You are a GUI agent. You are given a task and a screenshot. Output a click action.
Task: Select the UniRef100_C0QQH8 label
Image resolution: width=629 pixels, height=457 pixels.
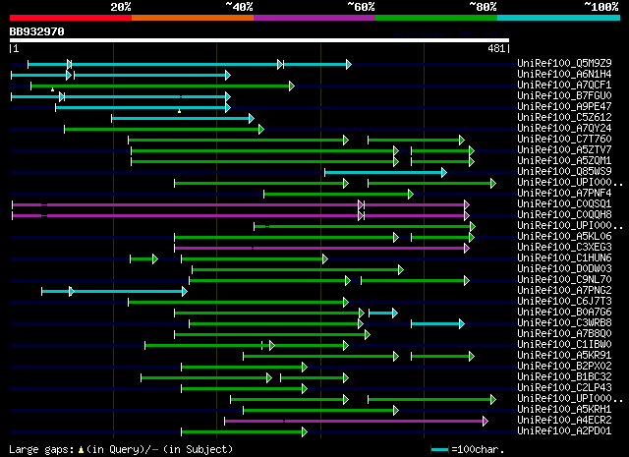(x=564, y=214)
